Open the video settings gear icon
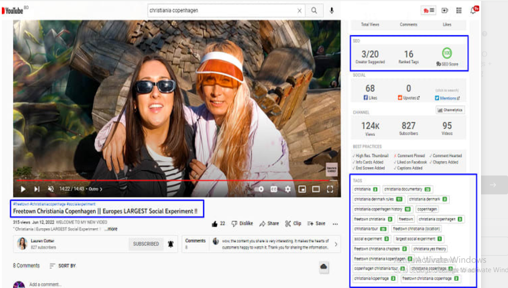This screenshot has width=508, height=288. 288,189
